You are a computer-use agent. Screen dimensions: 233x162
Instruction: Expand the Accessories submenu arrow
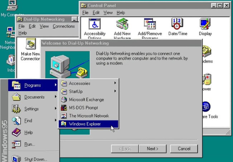point(115,83)
